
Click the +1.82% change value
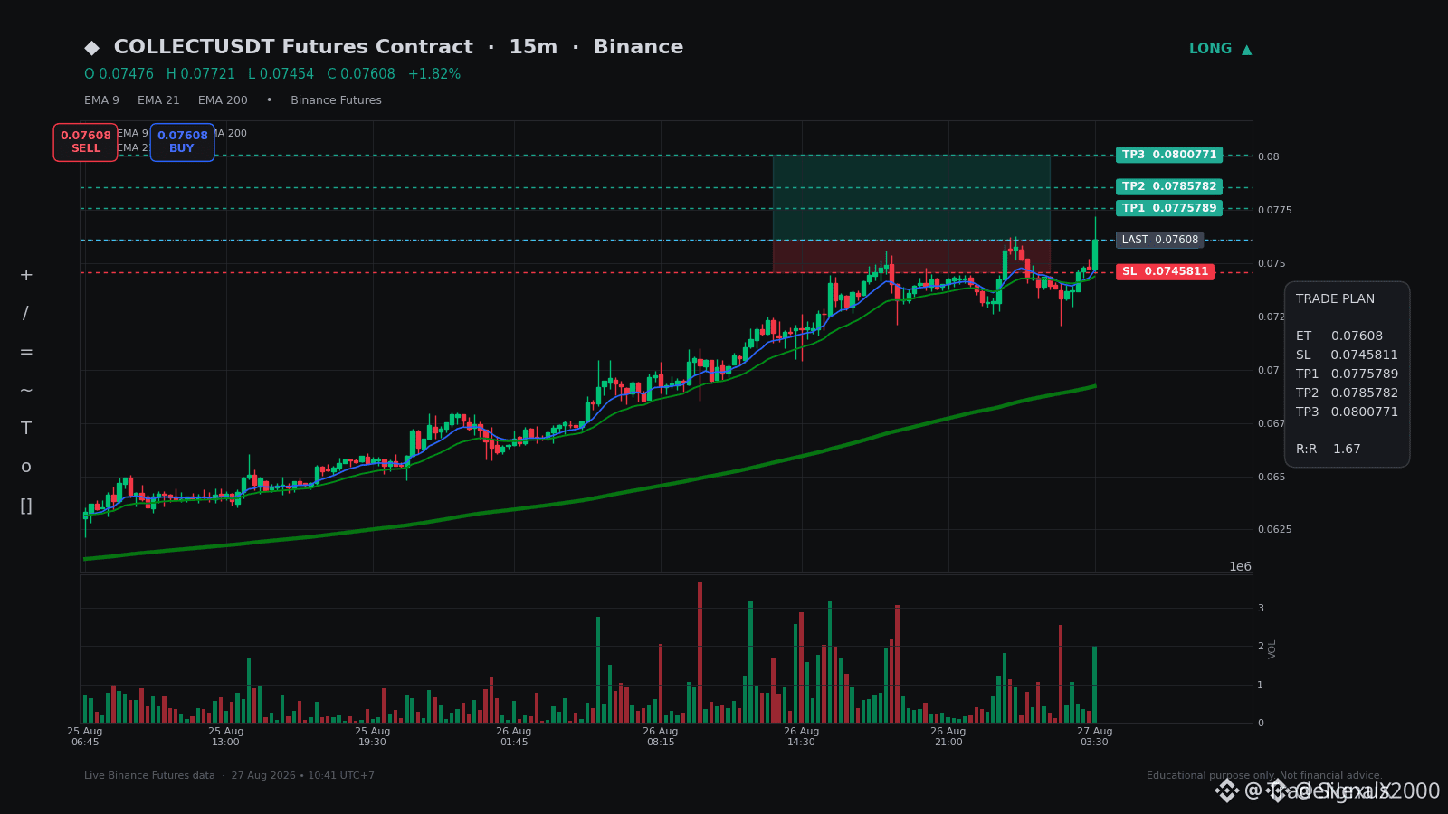click(x=434, y=74)
